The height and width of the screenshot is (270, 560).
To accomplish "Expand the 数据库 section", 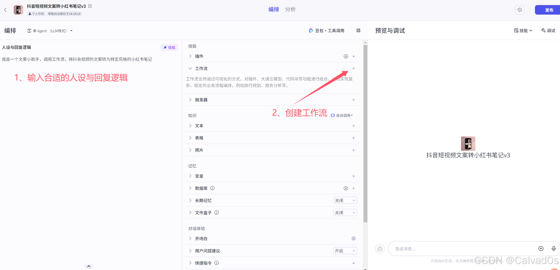I will 190,188.
